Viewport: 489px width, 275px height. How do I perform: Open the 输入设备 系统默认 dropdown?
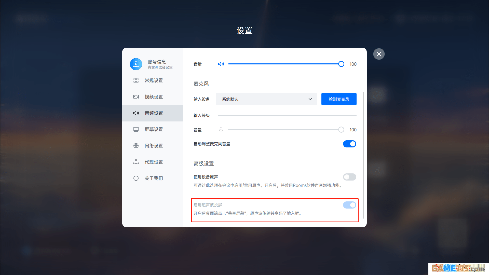pyautogui.click(x=266, y=99)
